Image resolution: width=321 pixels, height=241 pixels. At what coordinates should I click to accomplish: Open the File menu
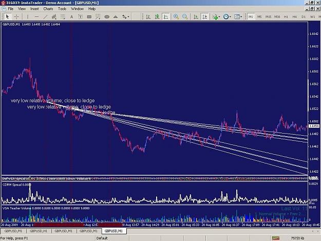coord(11,9)
